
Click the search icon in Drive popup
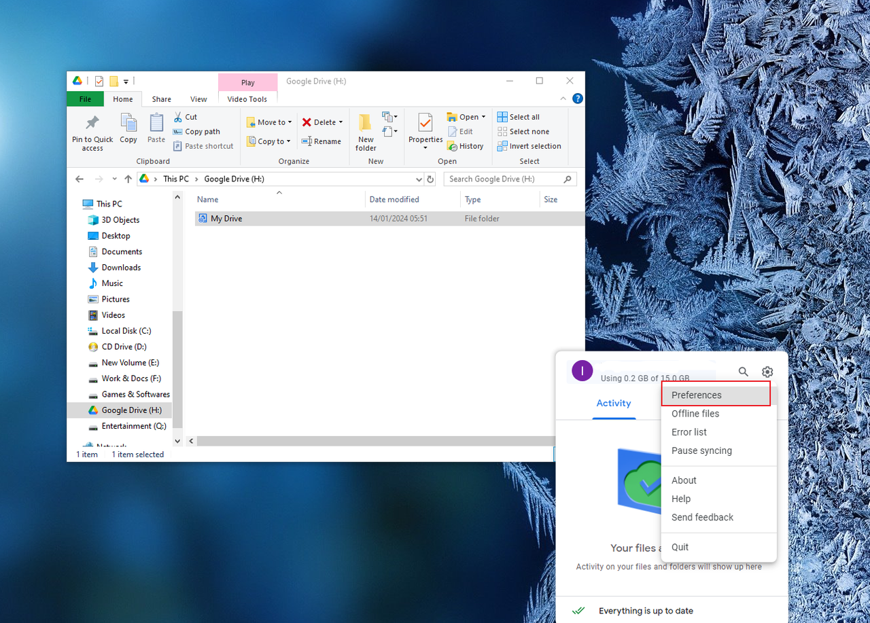tap(743, 372)
